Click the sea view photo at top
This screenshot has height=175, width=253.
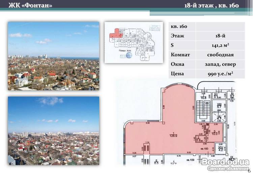[x=54, y=56]
